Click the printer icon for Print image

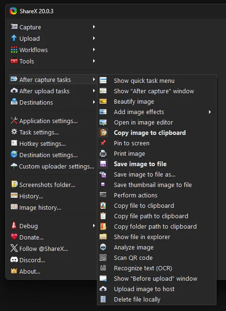(103, 153)
